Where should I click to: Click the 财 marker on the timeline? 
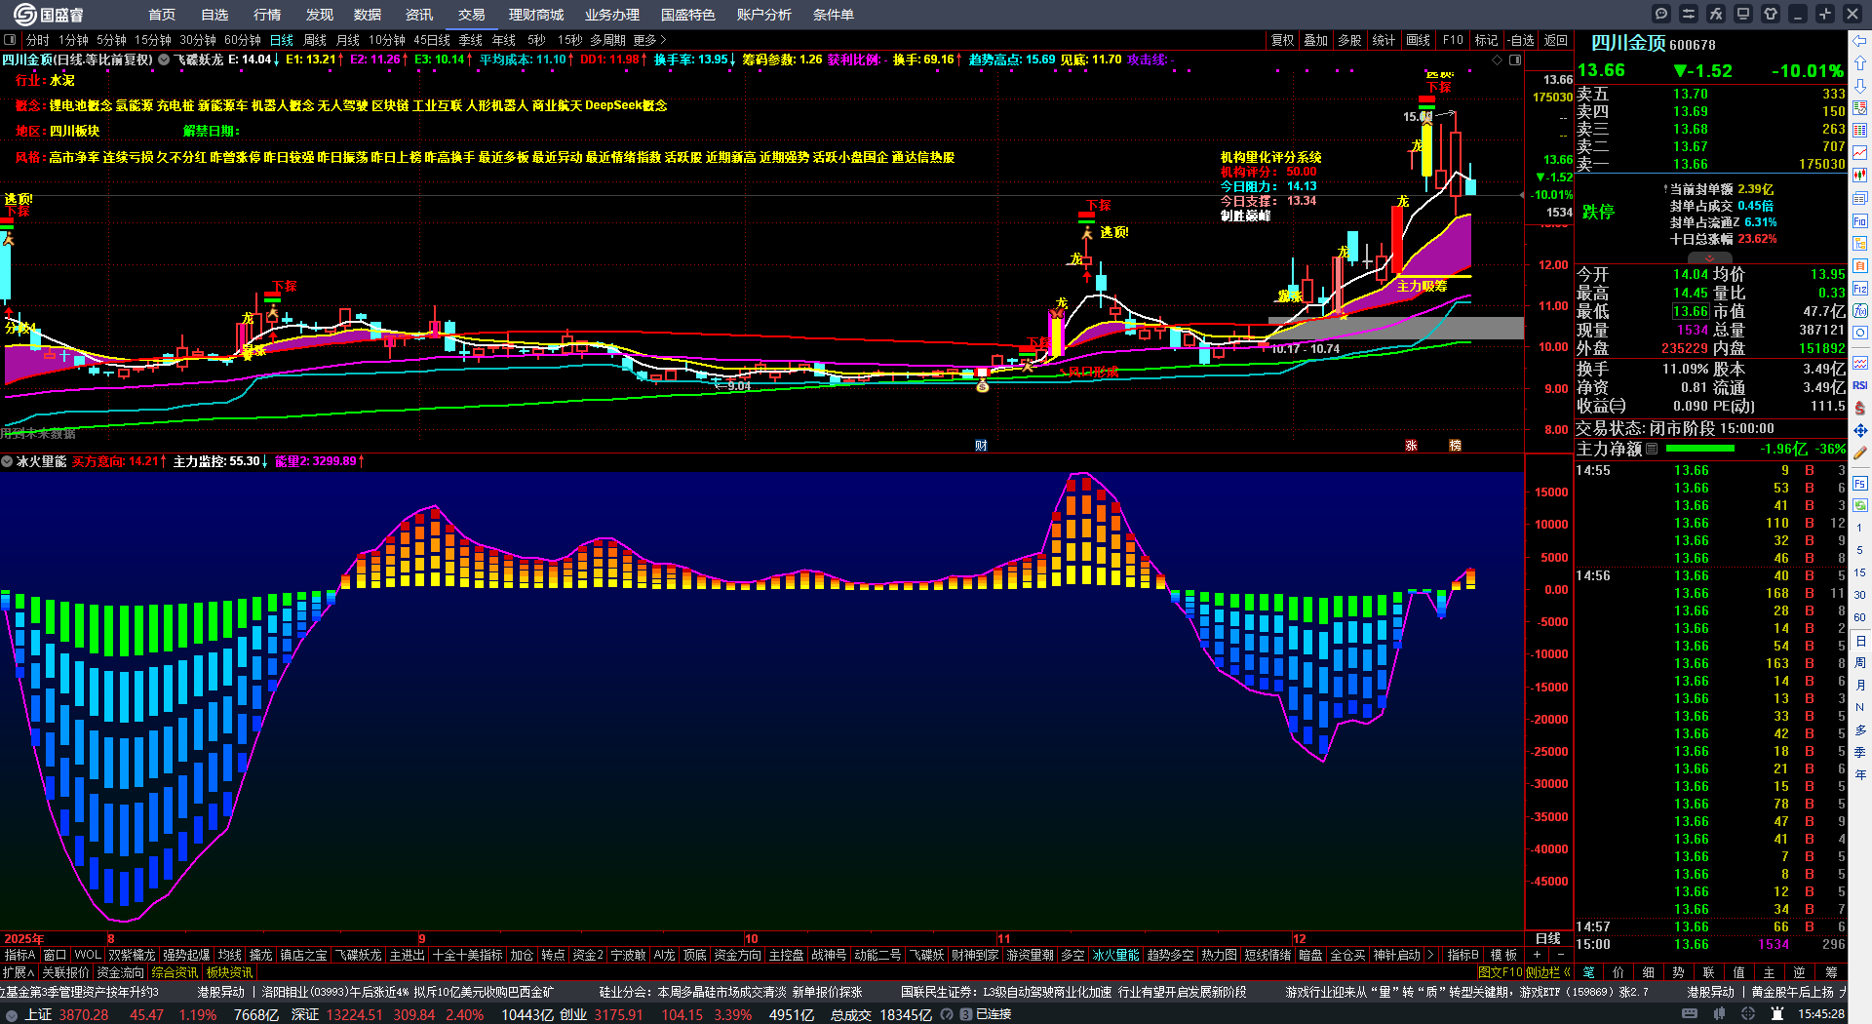point(981,446)
